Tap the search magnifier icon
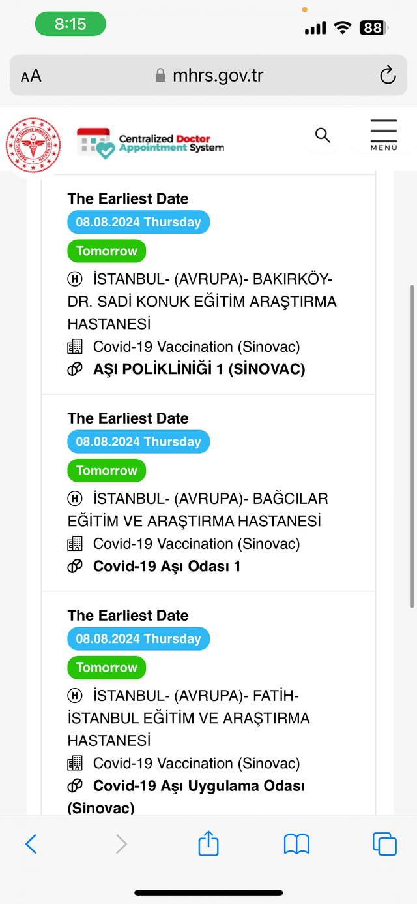This screenshot has height=904, width=417. (x=323, y=135)
